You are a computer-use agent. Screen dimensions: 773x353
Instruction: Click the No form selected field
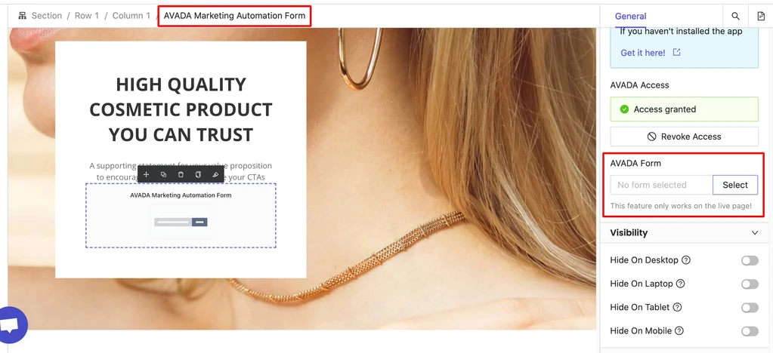click(x=662, y=185)
